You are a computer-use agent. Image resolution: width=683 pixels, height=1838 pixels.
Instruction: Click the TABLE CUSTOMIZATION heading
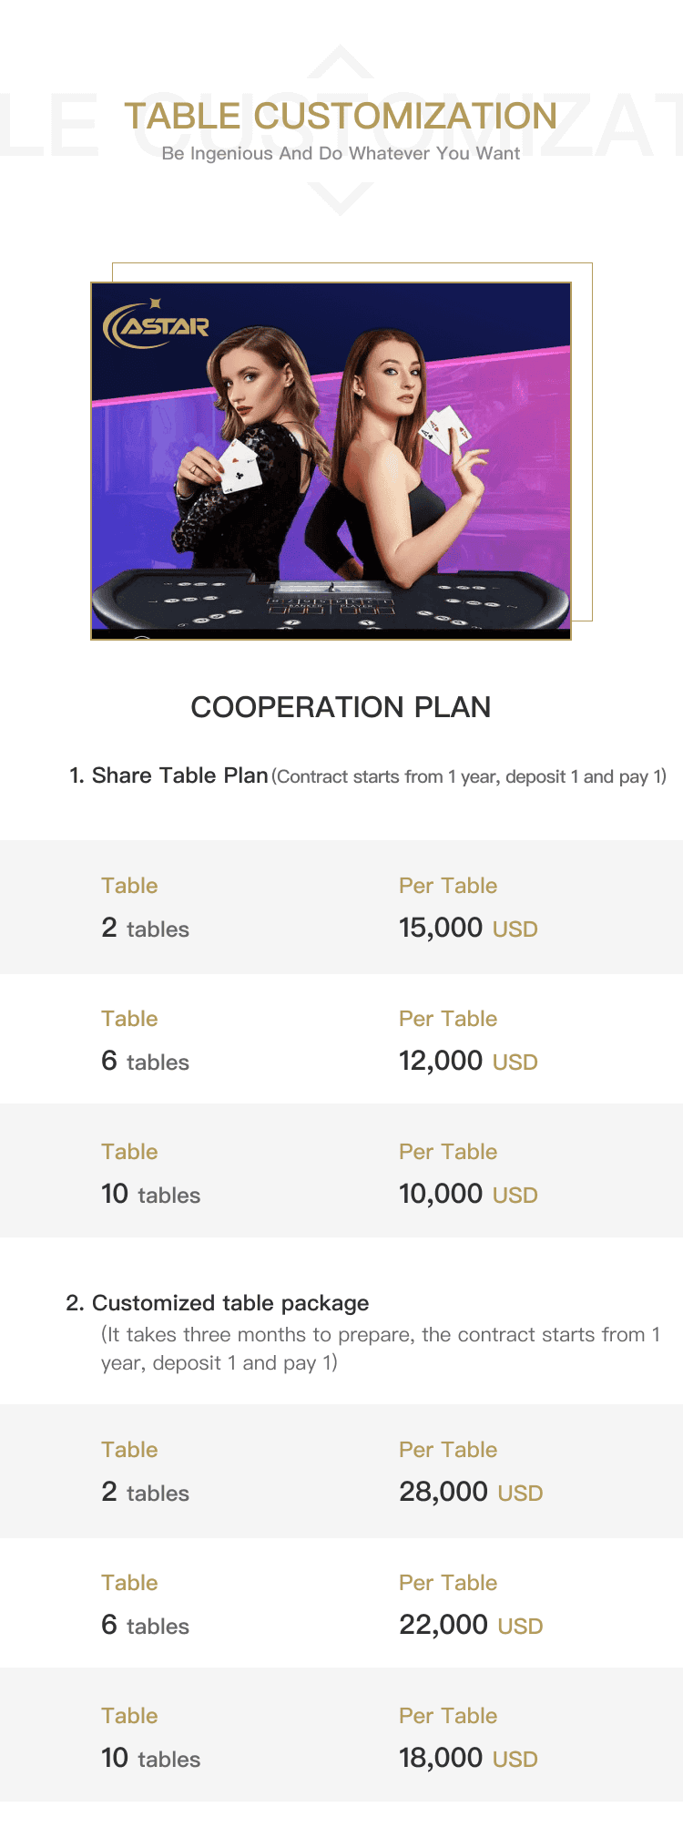[341, 117]
